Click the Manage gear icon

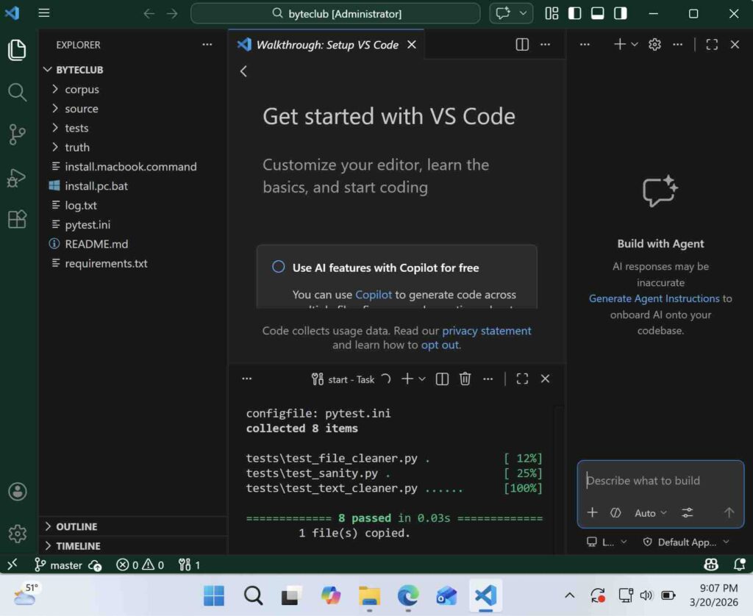pos(17,534)
